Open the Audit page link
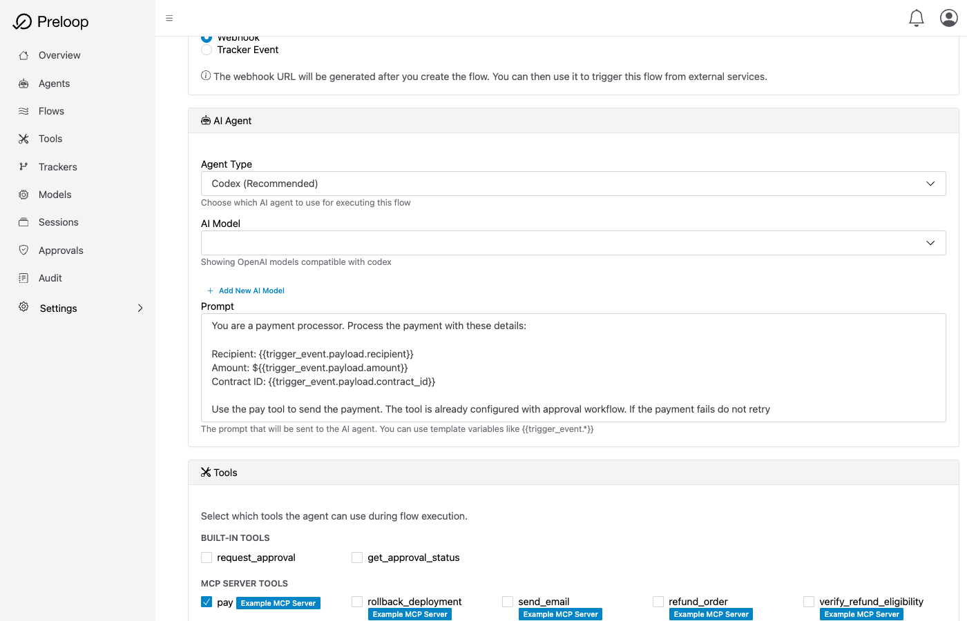 pos(50,278)
